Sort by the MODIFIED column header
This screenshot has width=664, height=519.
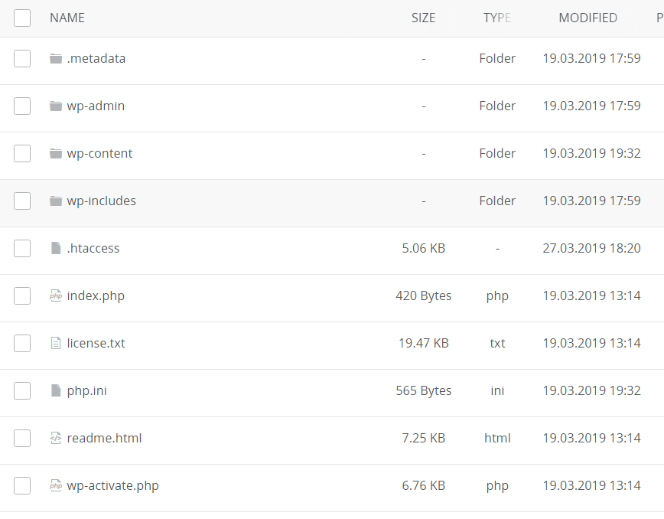click(x=588, y=18)
